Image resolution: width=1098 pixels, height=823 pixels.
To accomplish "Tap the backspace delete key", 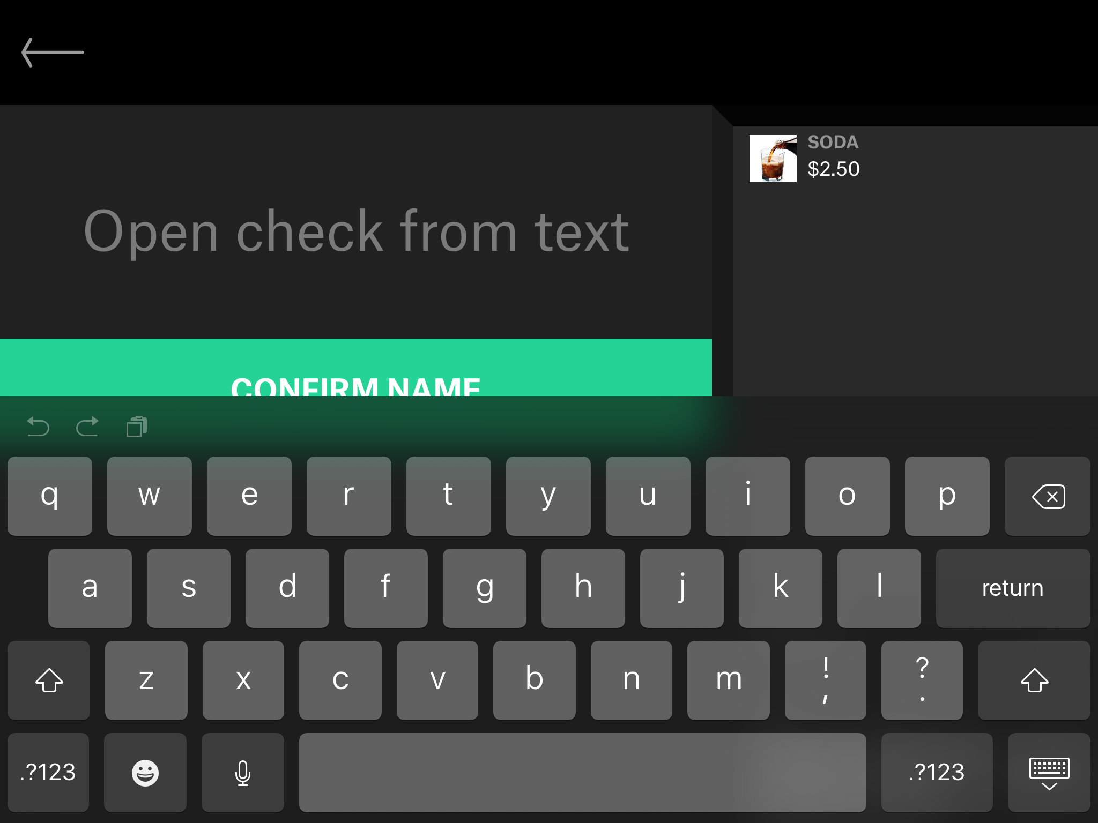I will (1048, 496).
